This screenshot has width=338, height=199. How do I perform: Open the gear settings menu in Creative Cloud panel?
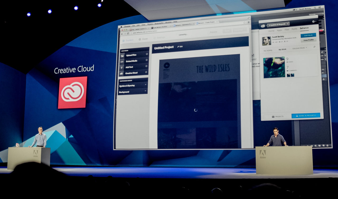click(314, 21)
